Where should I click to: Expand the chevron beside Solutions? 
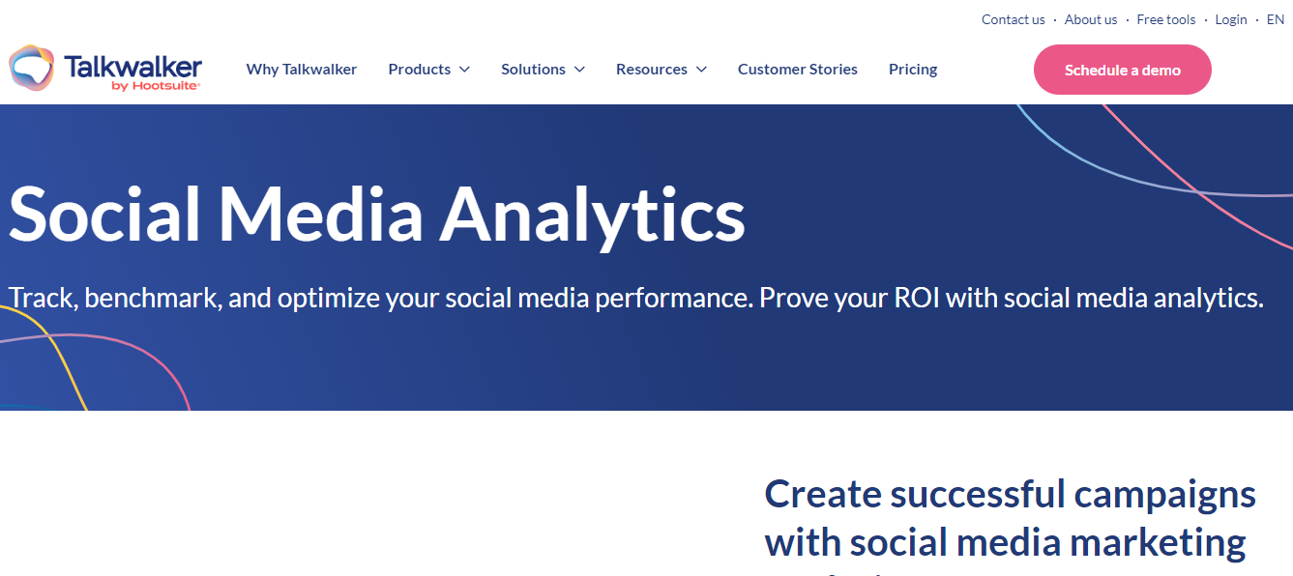tap(580, 70)
